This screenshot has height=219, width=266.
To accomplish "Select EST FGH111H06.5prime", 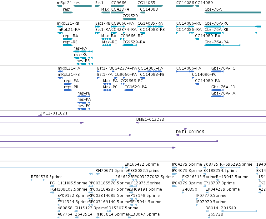I will click(68, 183).
